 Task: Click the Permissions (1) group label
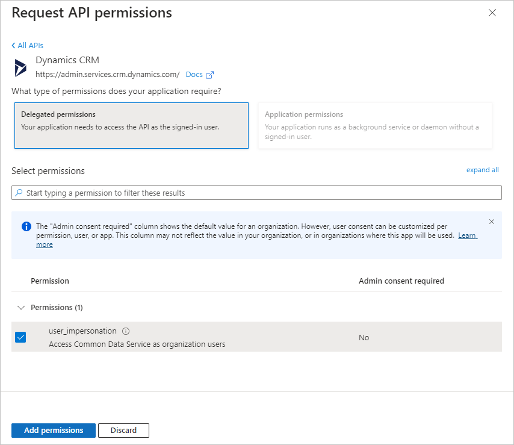(x=57, y=308)
